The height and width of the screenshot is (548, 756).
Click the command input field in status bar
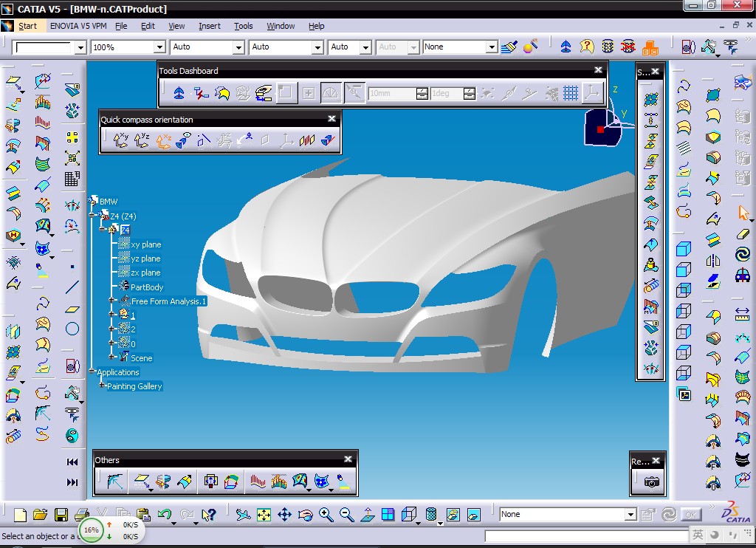pos(586,536)
